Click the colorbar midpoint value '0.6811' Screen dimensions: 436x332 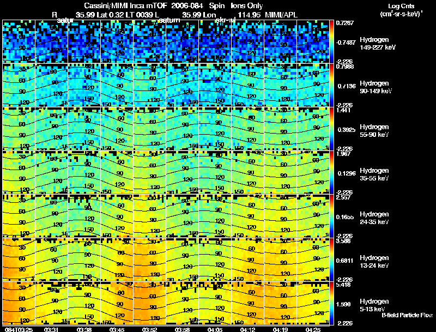pos(345,261)
